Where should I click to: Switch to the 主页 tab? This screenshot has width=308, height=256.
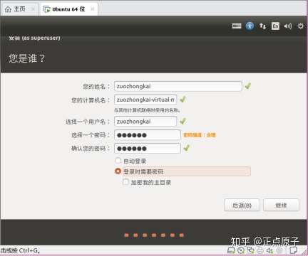pyautogui.click(x=20, y=9)
